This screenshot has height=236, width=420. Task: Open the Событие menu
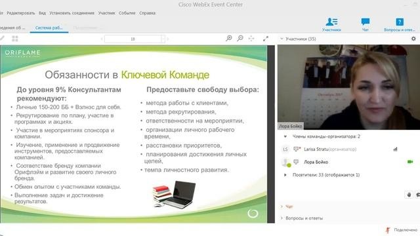pyautogui.click(x=127, y=13)
